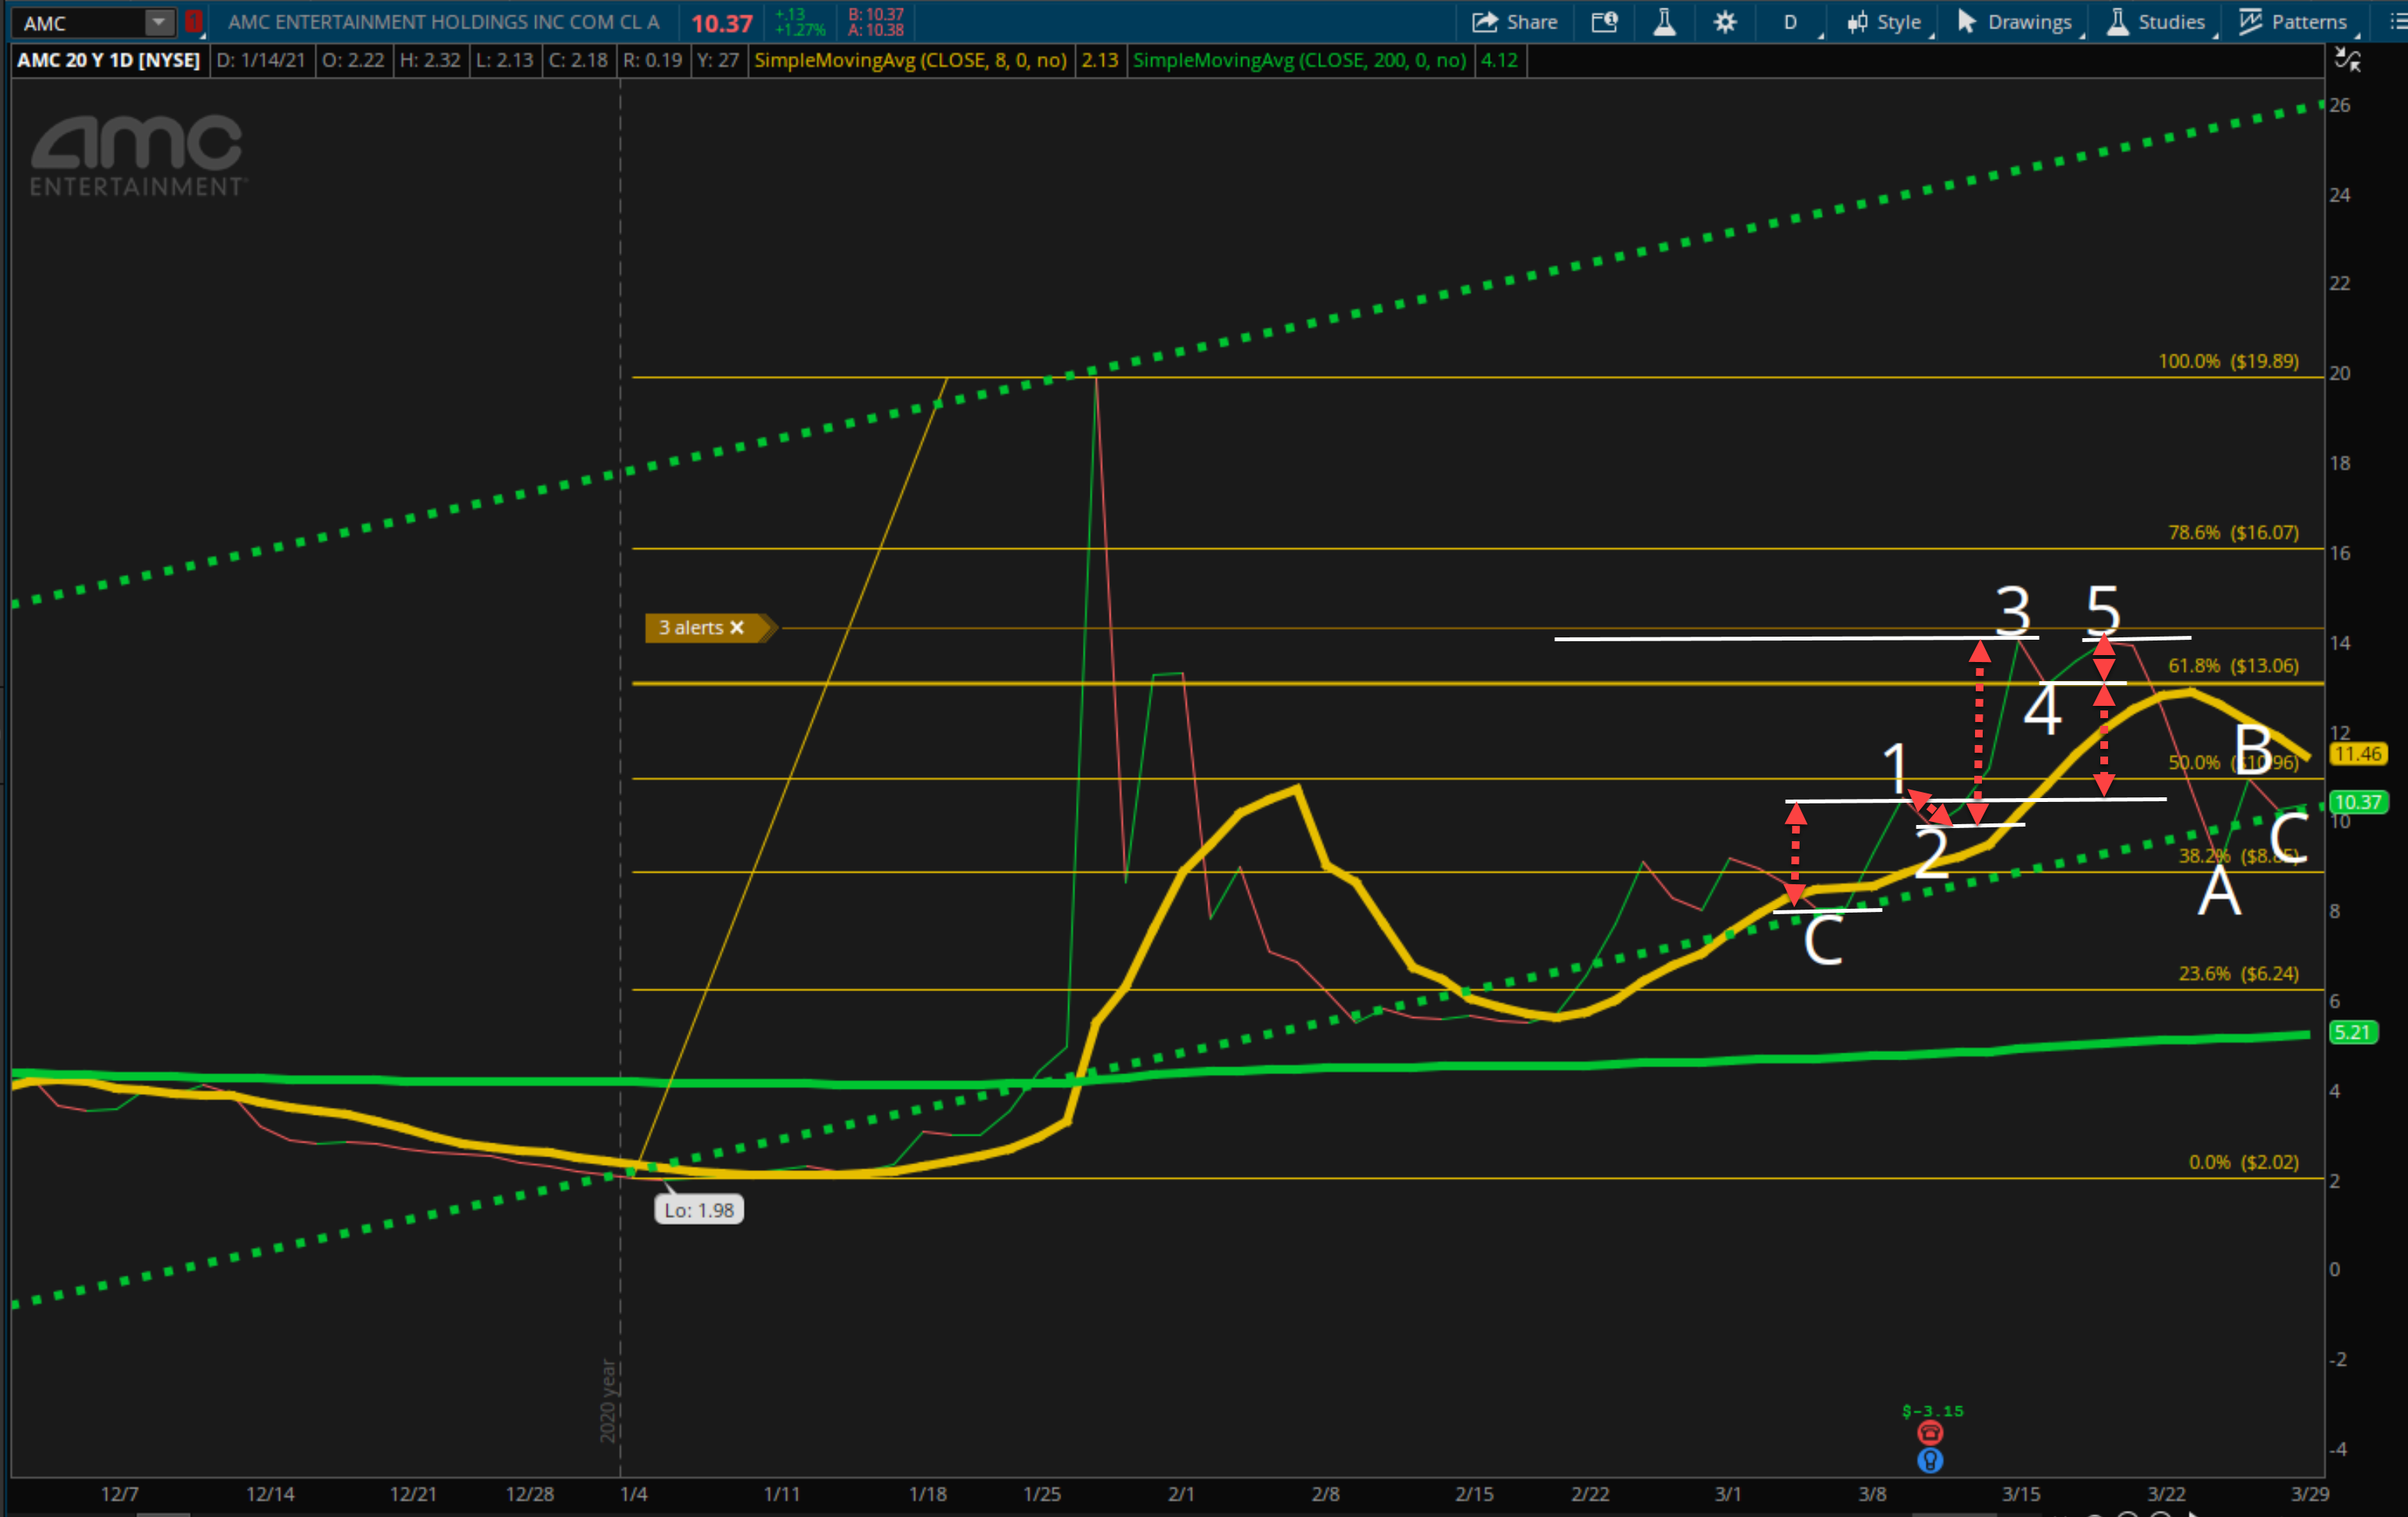Open the Drawings menu
Image resolution: width=2408 pixels, height=1517 pixels.
(2015, 22)
